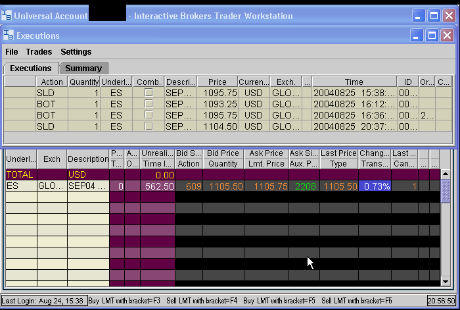Select price 1093.25 in executions

218,104
